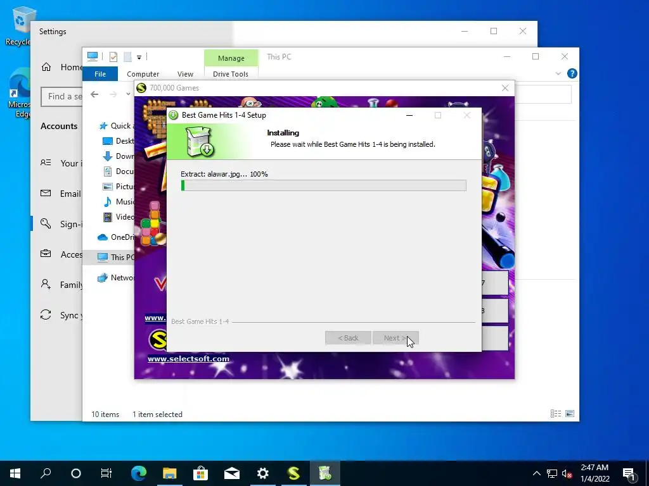Switch to large icons view in Explorer
Image resolution: width=649 pixels, height=486 pixels.
[570, 413]
